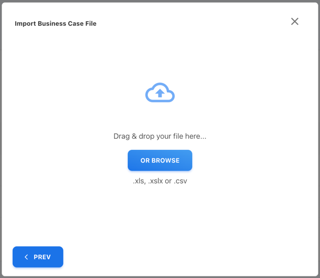Viewport: 320px width, 278px height.
Task: Select the blue cloud arrow graphic
Action: (x=160, y=93)
